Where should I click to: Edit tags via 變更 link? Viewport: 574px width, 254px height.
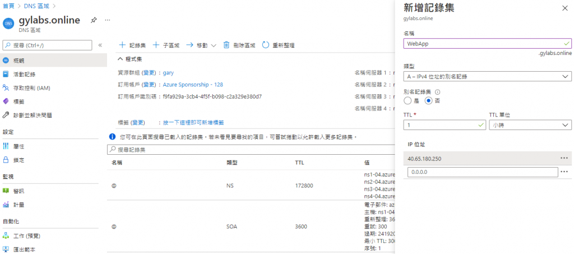click(139, 123)
